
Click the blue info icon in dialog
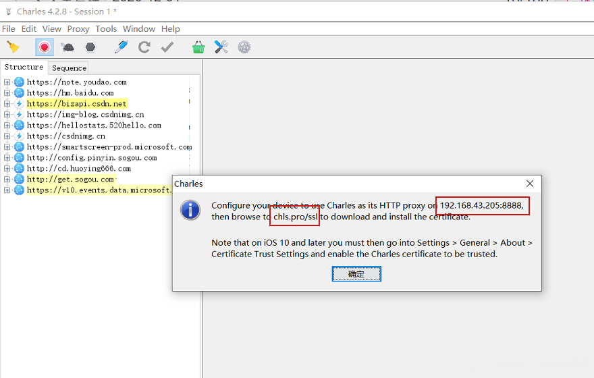190,210
